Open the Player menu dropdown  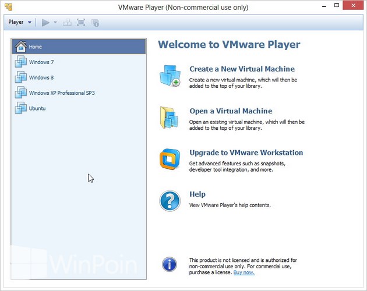pos(20,22)
